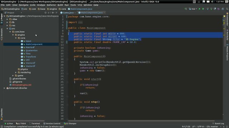Toggle tool window button at status bar's left corner

(1, 127)
